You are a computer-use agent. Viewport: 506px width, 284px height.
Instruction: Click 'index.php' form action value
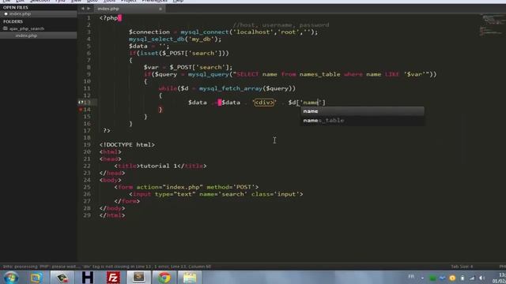click(183, 187)
